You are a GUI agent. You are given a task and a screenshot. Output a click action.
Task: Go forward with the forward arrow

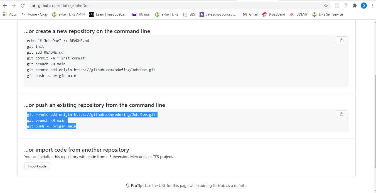(x=14, y=6)
